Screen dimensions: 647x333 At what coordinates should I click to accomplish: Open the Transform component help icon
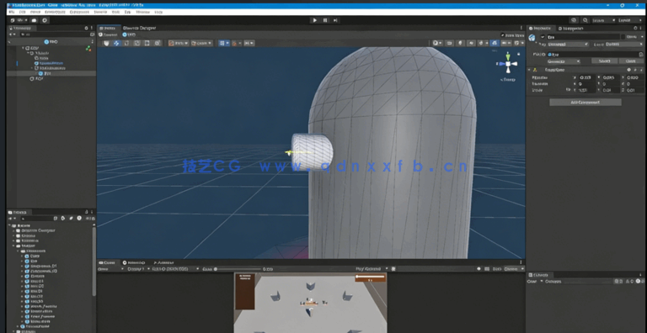628,70
